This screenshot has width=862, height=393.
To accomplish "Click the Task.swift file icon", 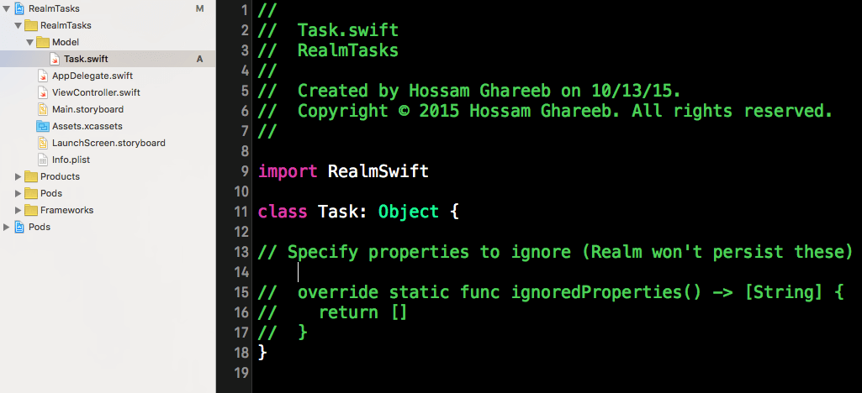I will coord(55,59).
